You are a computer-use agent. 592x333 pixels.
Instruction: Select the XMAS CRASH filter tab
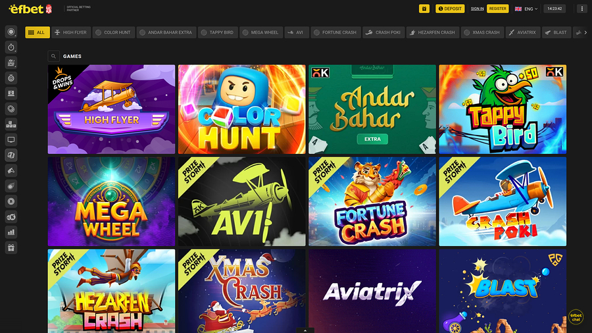coord(482,32)
